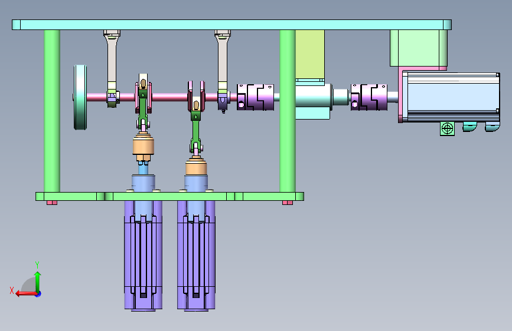Screen dimensions: 512x331
Task: Select the crosshair connector under the motor
Action: [x=447, y=128]
